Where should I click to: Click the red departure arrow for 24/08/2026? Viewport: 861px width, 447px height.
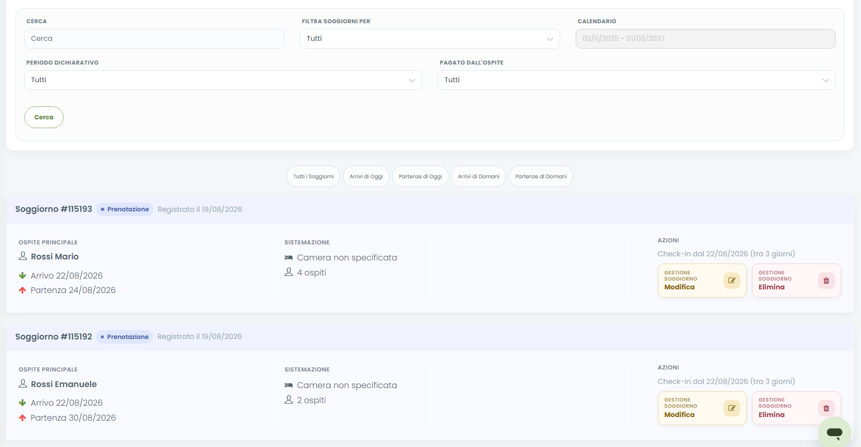[22, 290]
